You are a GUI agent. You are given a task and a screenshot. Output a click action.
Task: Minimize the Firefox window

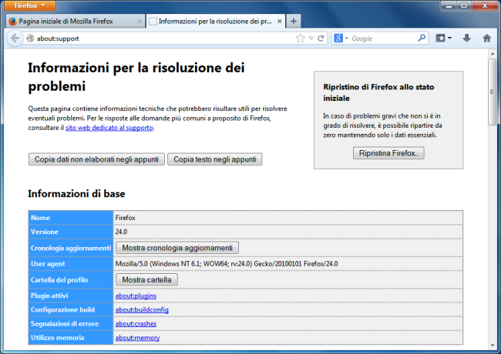(x=449, y=5)
